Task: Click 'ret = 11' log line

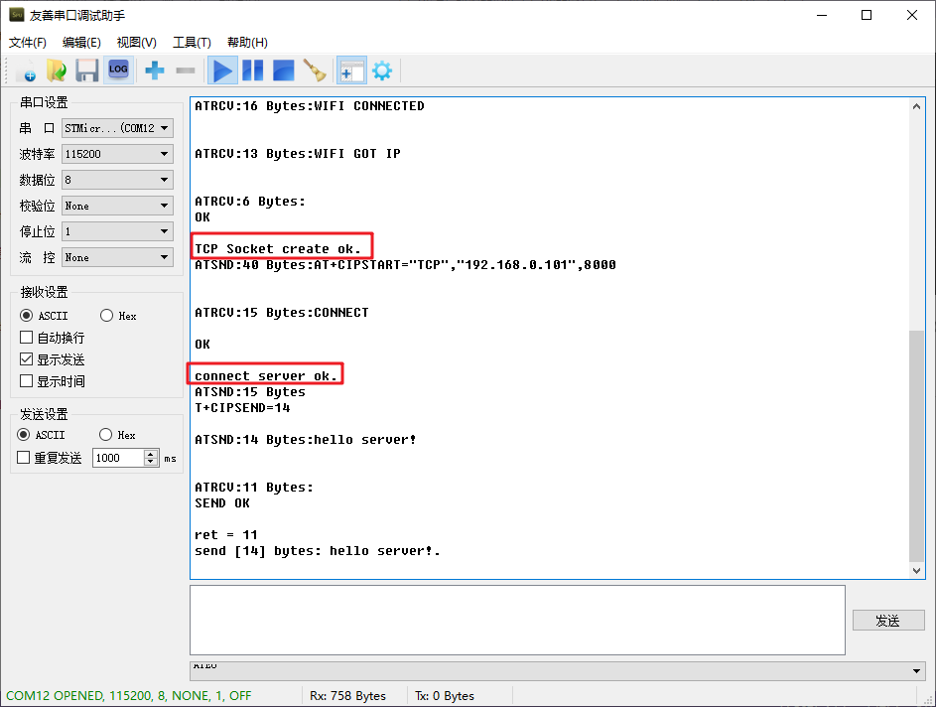Action: pos(225,535)
